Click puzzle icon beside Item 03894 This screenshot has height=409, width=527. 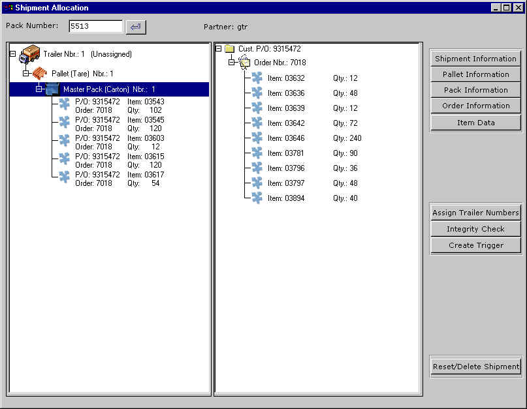[x=257, y=198]
